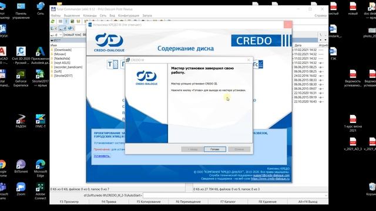
Task: Select the Гс product icon in the installer
Action: coord(258,64)
